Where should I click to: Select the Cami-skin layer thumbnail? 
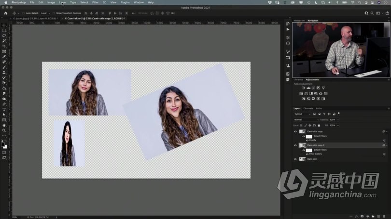click(303, 159)
